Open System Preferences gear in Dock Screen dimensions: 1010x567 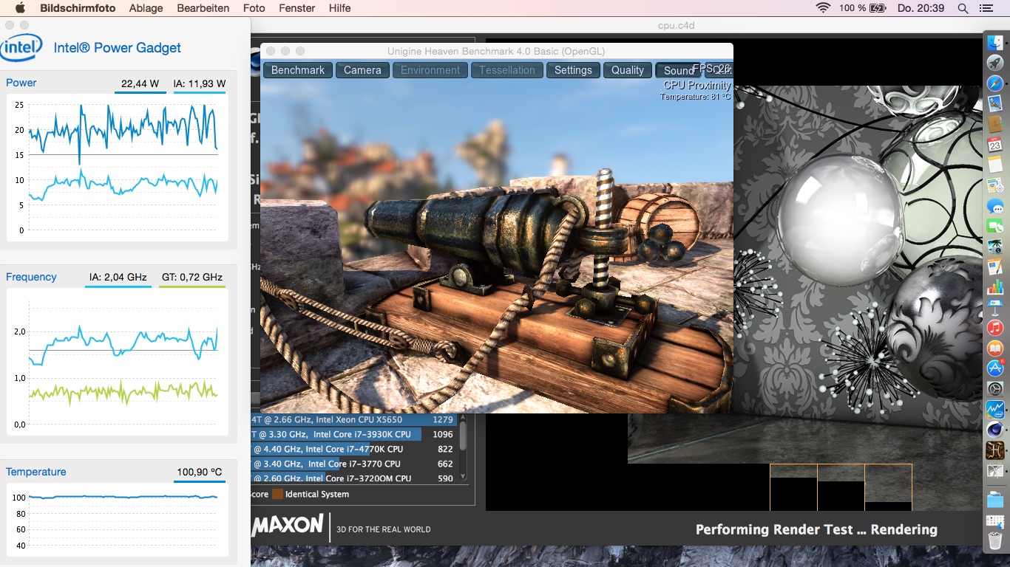[x=995, y=388]
